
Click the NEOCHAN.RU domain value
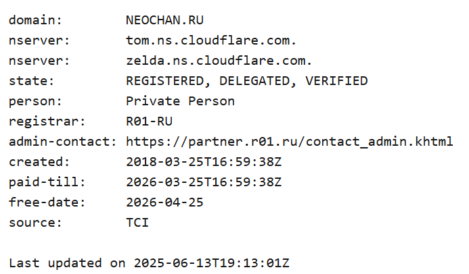[x=165, y=20]
